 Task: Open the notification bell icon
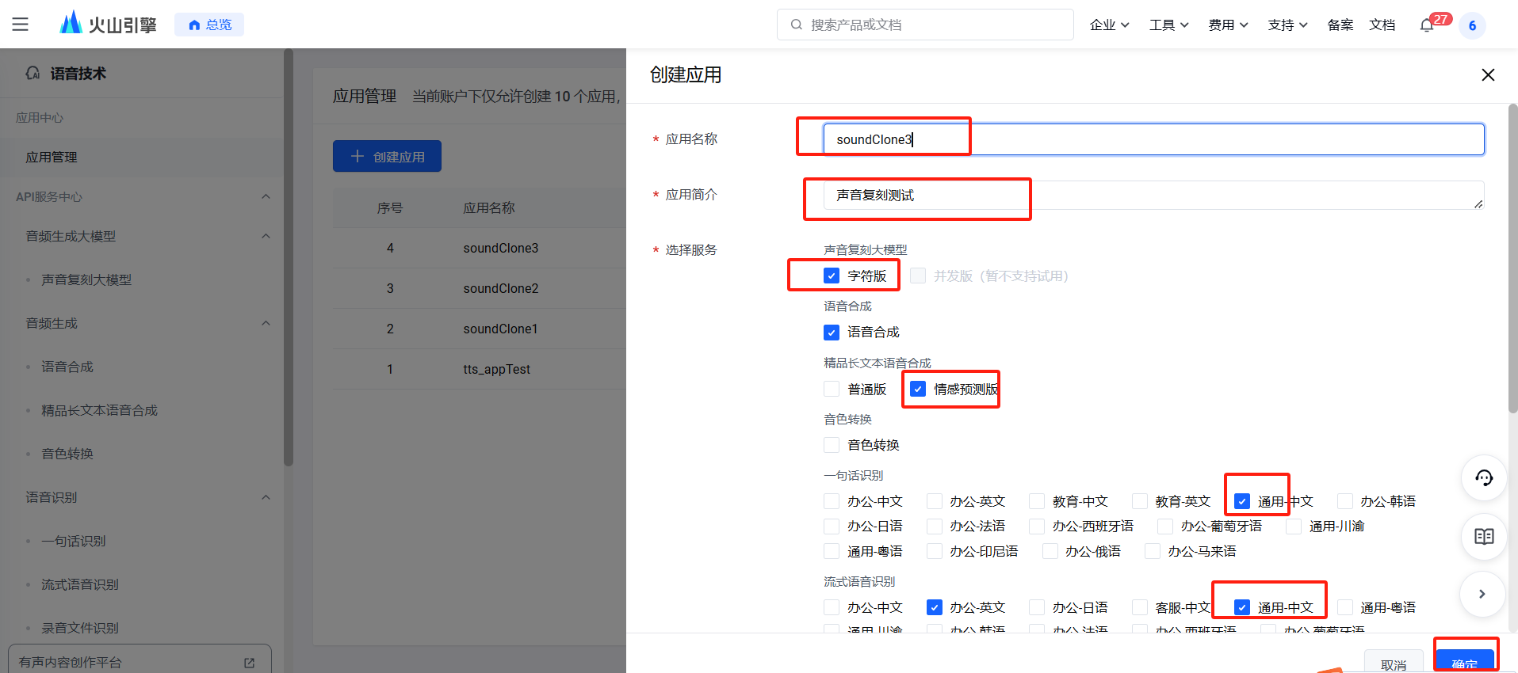click(x=1427, y=25)
